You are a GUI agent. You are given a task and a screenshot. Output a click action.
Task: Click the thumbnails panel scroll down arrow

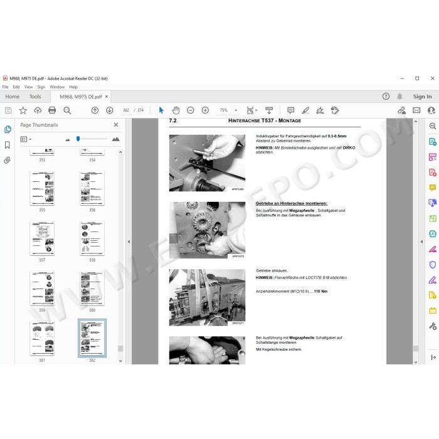tap(120, 361)
